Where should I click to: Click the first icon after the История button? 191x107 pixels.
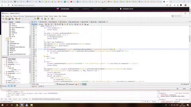click(x=46, y=24)
